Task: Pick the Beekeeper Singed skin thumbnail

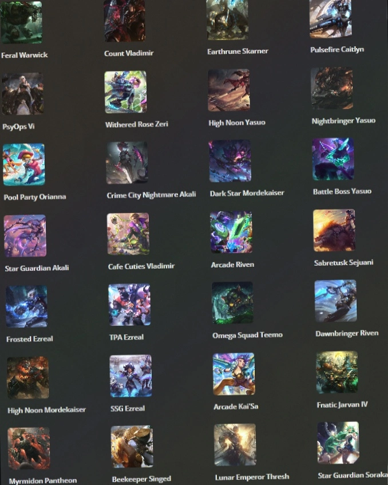Action: click(132, 447)
